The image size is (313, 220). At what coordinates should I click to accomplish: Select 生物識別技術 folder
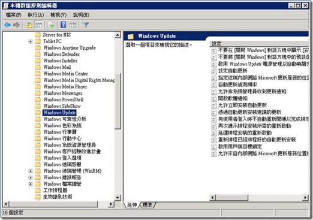pos(58,197)
